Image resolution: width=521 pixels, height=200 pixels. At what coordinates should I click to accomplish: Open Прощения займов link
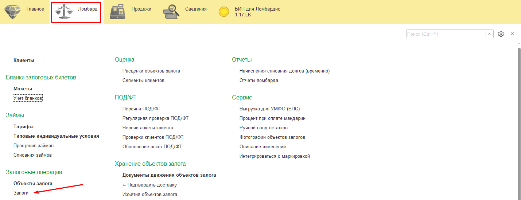click(x=34, y=145)
